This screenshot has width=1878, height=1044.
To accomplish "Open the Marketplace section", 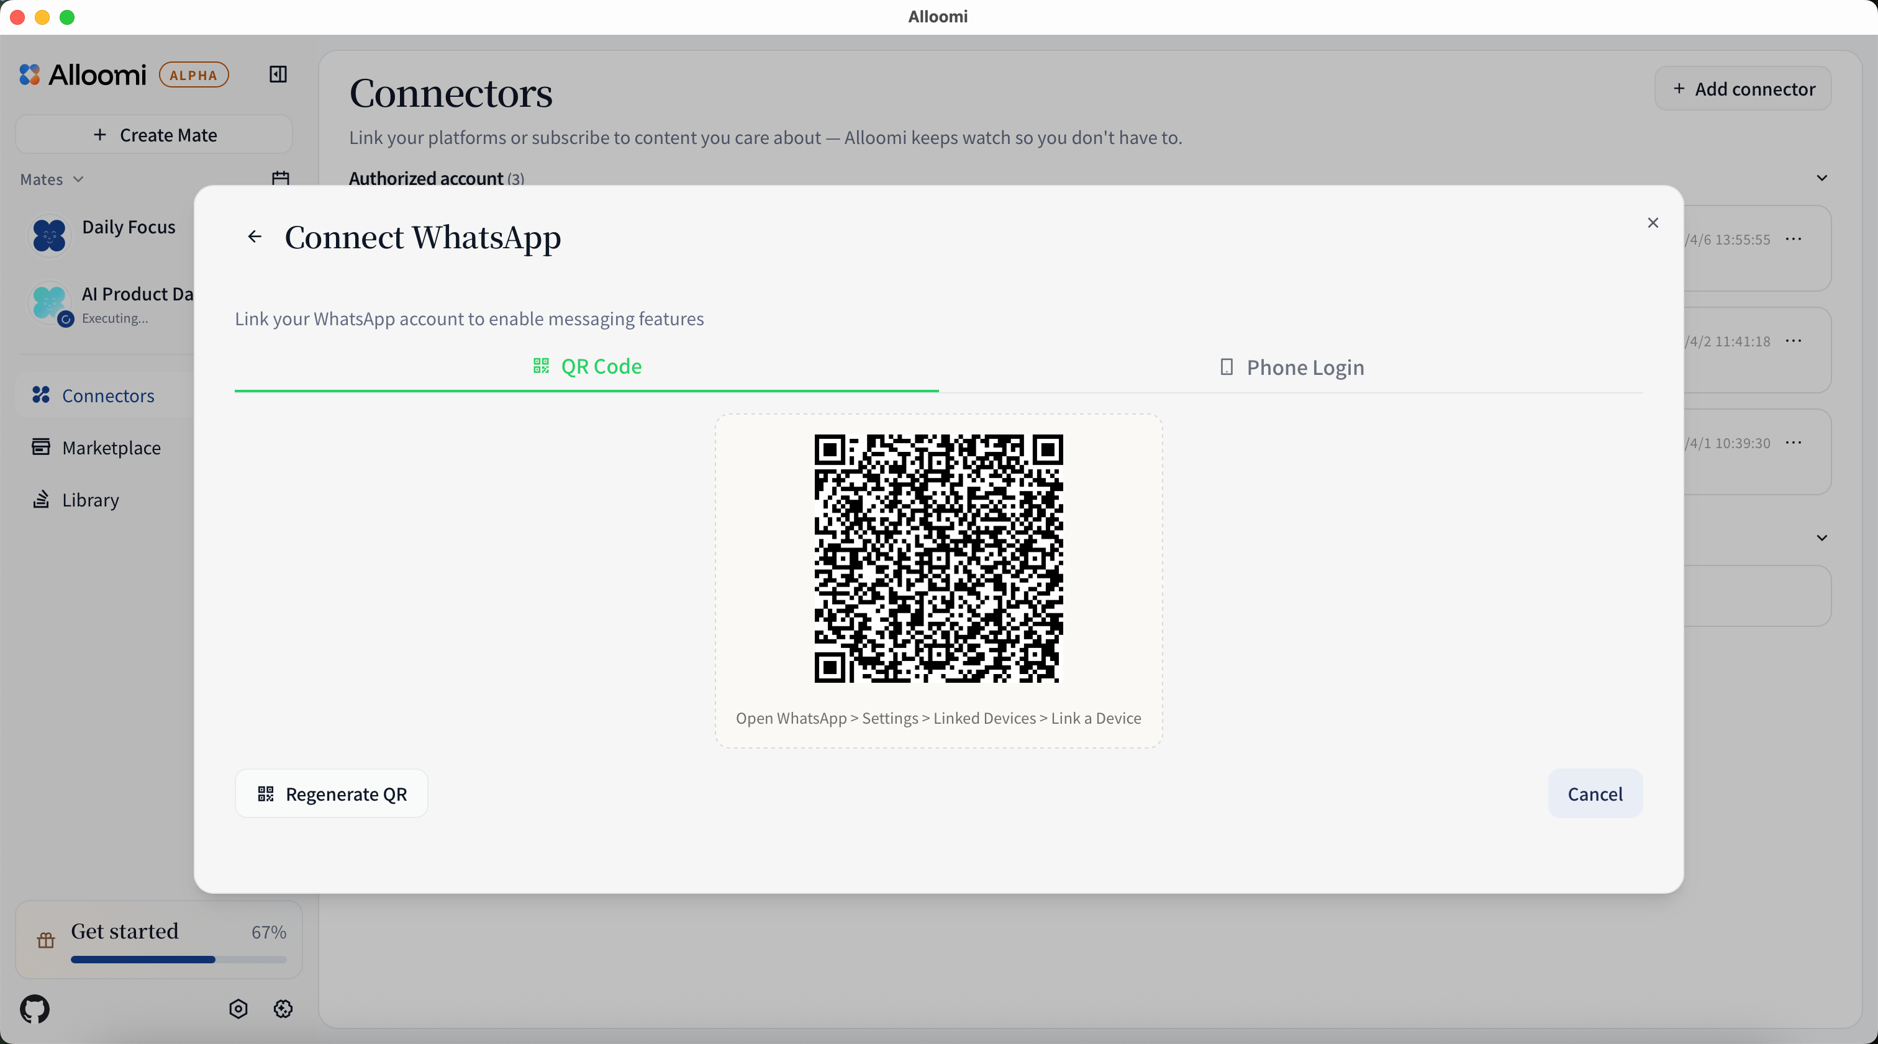I will pos(111,448).
